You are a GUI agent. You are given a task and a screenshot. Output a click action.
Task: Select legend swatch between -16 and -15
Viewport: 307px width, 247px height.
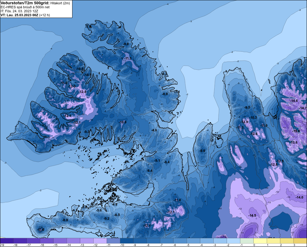pos(47,241)
